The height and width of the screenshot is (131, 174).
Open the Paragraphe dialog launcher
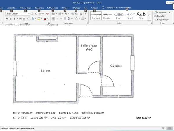coord(88,23)
